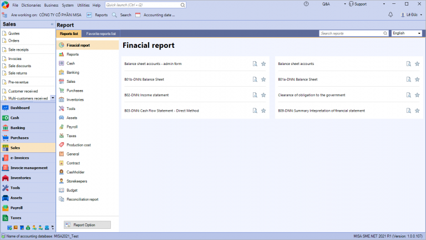Open the Dashboard module in sidebar
The image size is (426, 240).
pyautogui.click(x=19, y=108)
